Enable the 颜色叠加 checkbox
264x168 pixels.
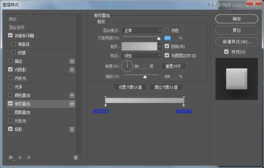[10, 95]
